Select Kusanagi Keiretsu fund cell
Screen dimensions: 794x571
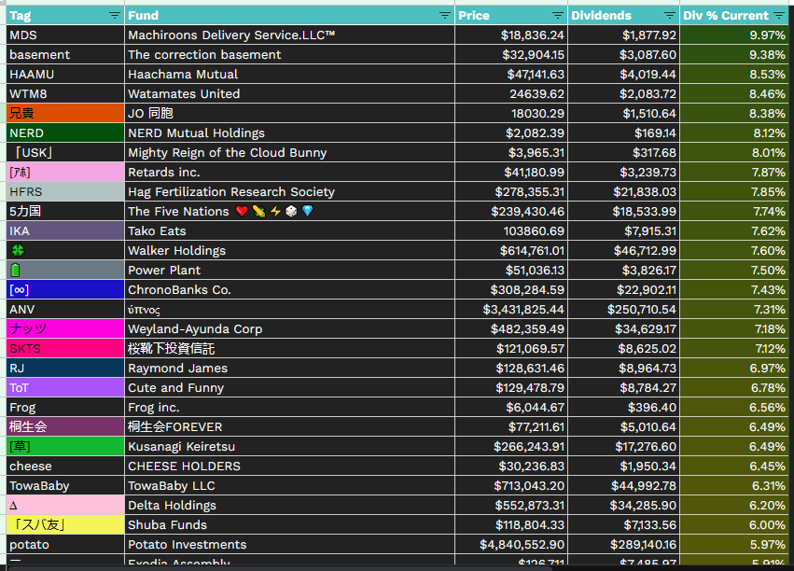tap(289, 447)
